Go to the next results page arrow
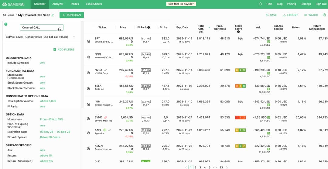 [227, 167]
